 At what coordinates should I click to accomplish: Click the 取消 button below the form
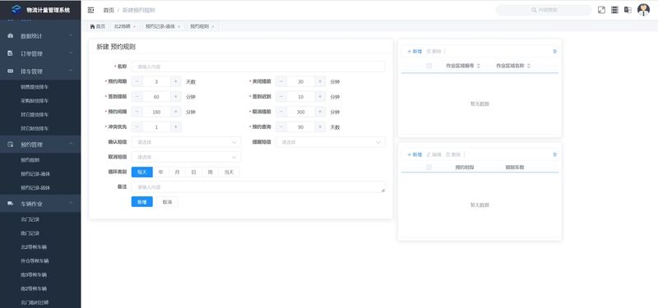[167, 202]
